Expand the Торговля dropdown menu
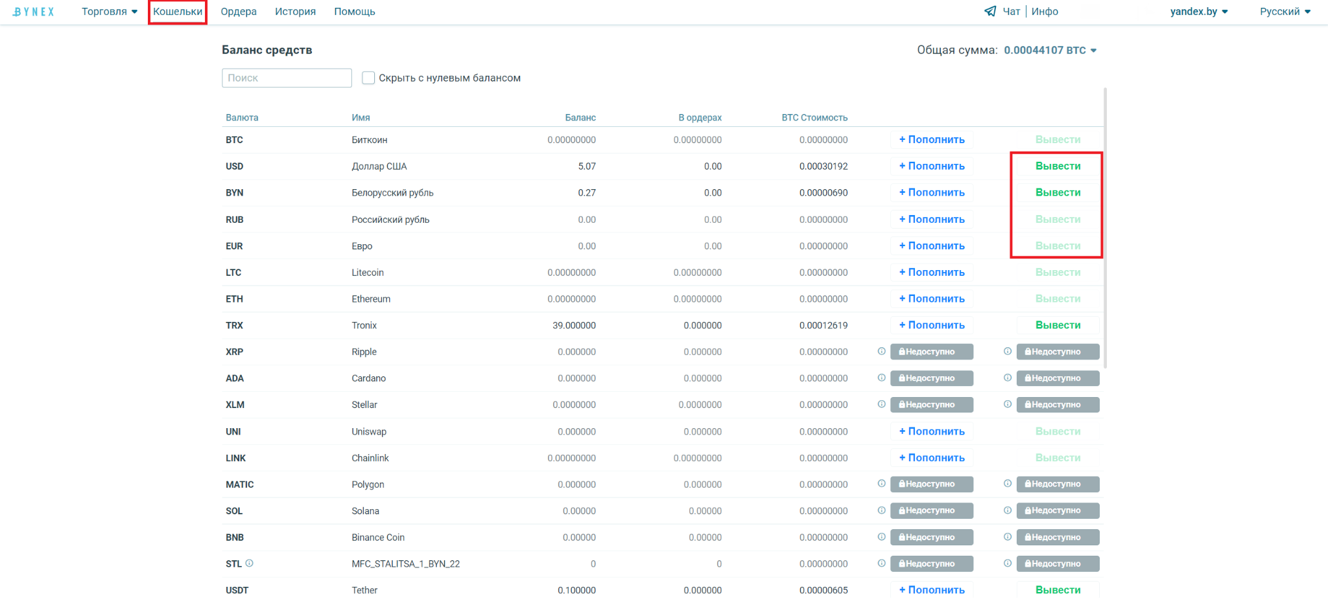1328x614 pixels. 109,12
